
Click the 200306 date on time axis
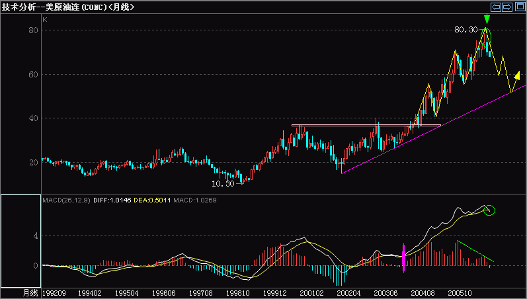coord(385,293)
